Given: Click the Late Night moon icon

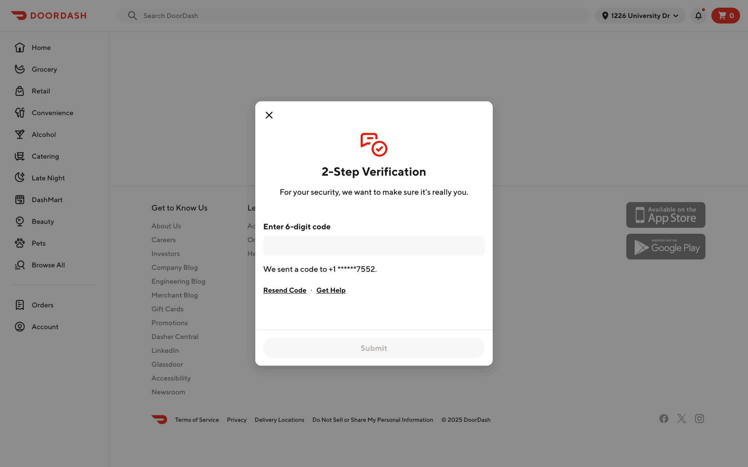Looking at the screenshot, I should [x=20, y=178].
